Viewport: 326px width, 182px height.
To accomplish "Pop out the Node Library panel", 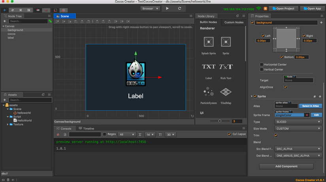I will [x=237, y=16].
